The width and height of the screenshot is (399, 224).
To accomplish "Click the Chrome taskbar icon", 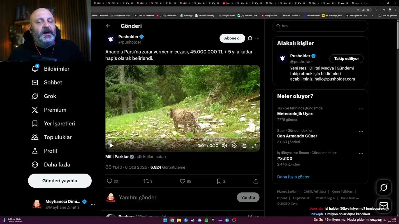I will pyautogui.click(x=172, y=220).
